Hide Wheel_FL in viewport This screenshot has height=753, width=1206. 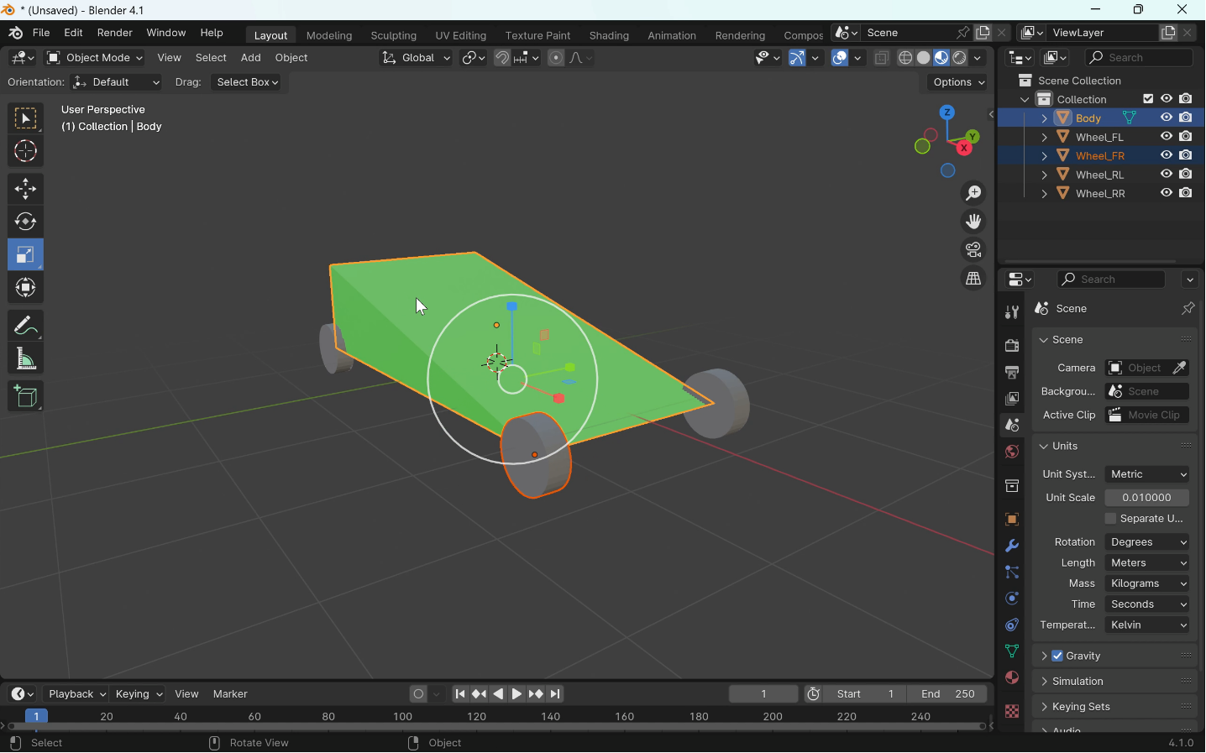(1167, 137)
